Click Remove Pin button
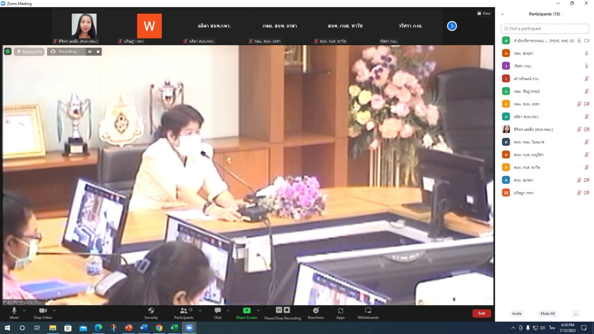This screenshot has height=334, width=594. tap(29, 51)
